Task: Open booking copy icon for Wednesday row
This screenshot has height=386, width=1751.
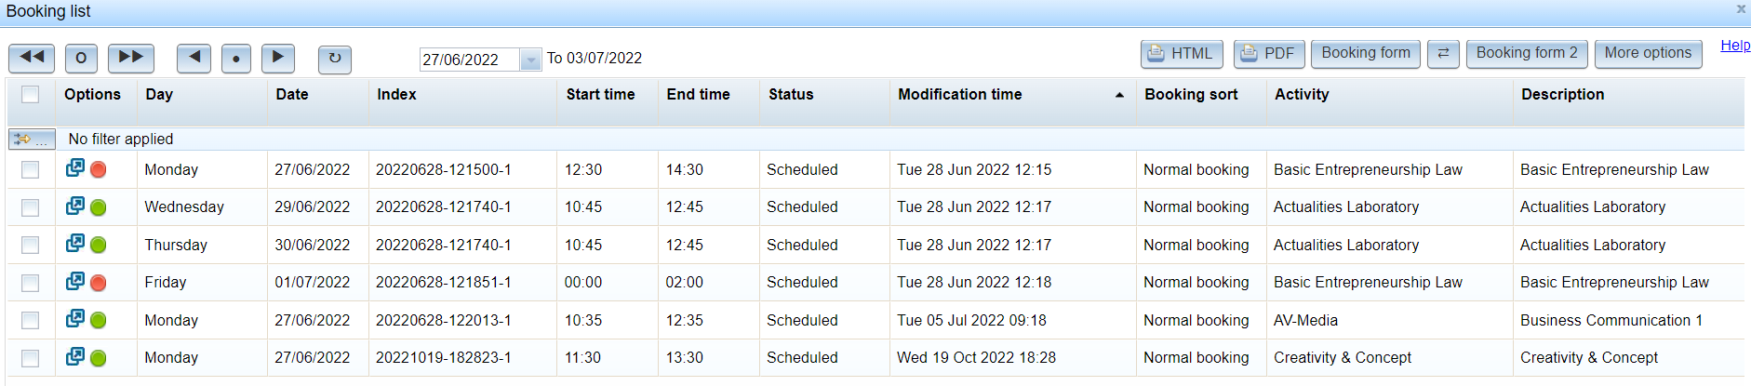Action: 75,206
